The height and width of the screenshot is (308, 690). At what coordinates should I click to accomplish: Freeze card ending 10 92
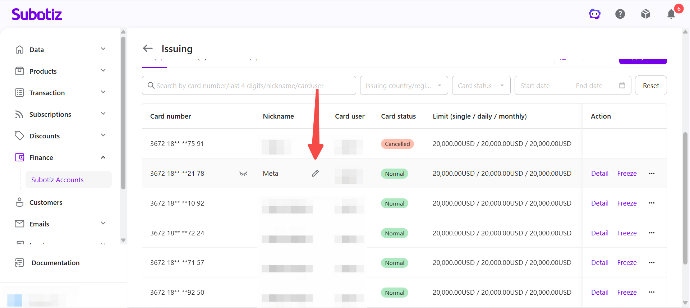pos(627,203)
